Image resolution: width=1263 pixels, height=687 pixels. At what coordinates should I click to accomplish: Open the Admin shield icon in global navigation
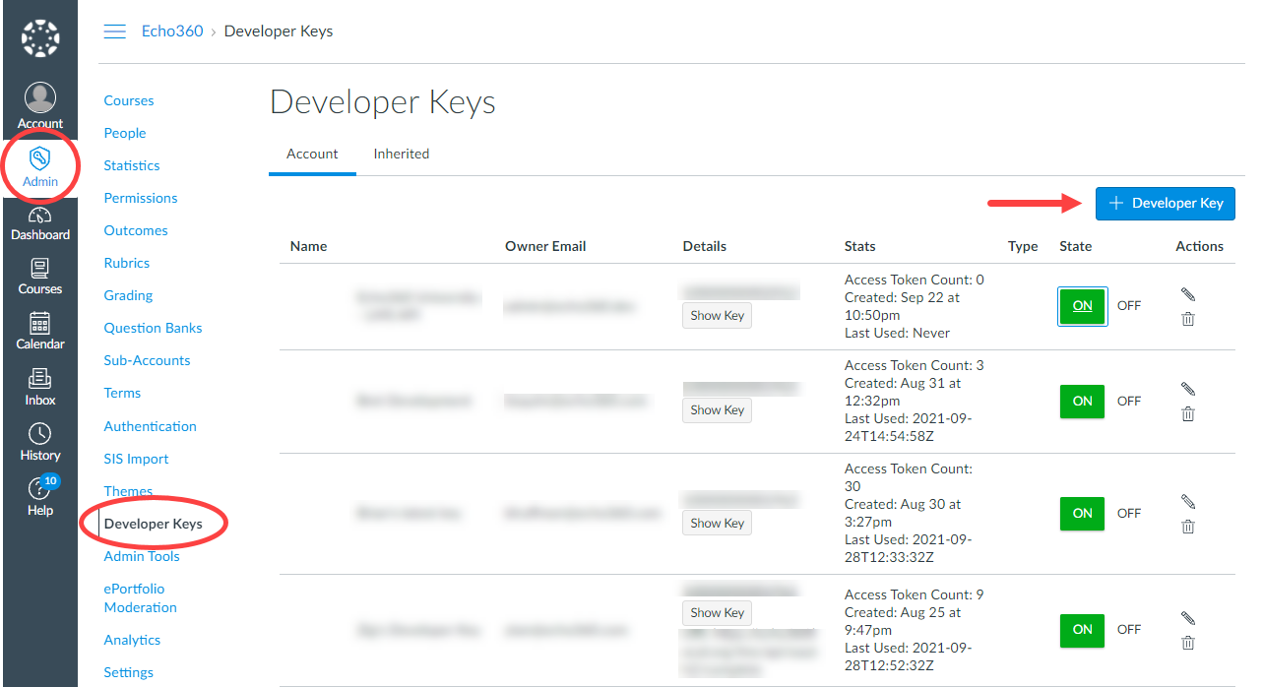point(40,159)
